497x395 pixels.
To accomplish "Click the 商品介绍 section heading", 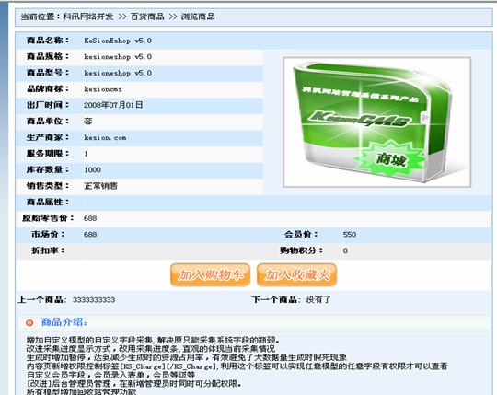I will point(64,322).
